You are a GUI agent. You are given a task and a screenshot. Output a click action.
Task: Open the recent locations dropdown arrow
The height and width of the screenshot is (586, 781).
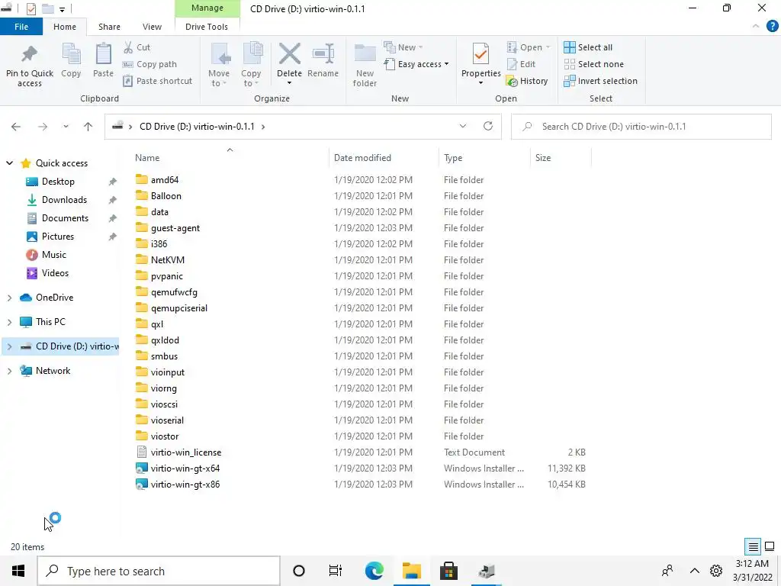(x=66, y=127)
